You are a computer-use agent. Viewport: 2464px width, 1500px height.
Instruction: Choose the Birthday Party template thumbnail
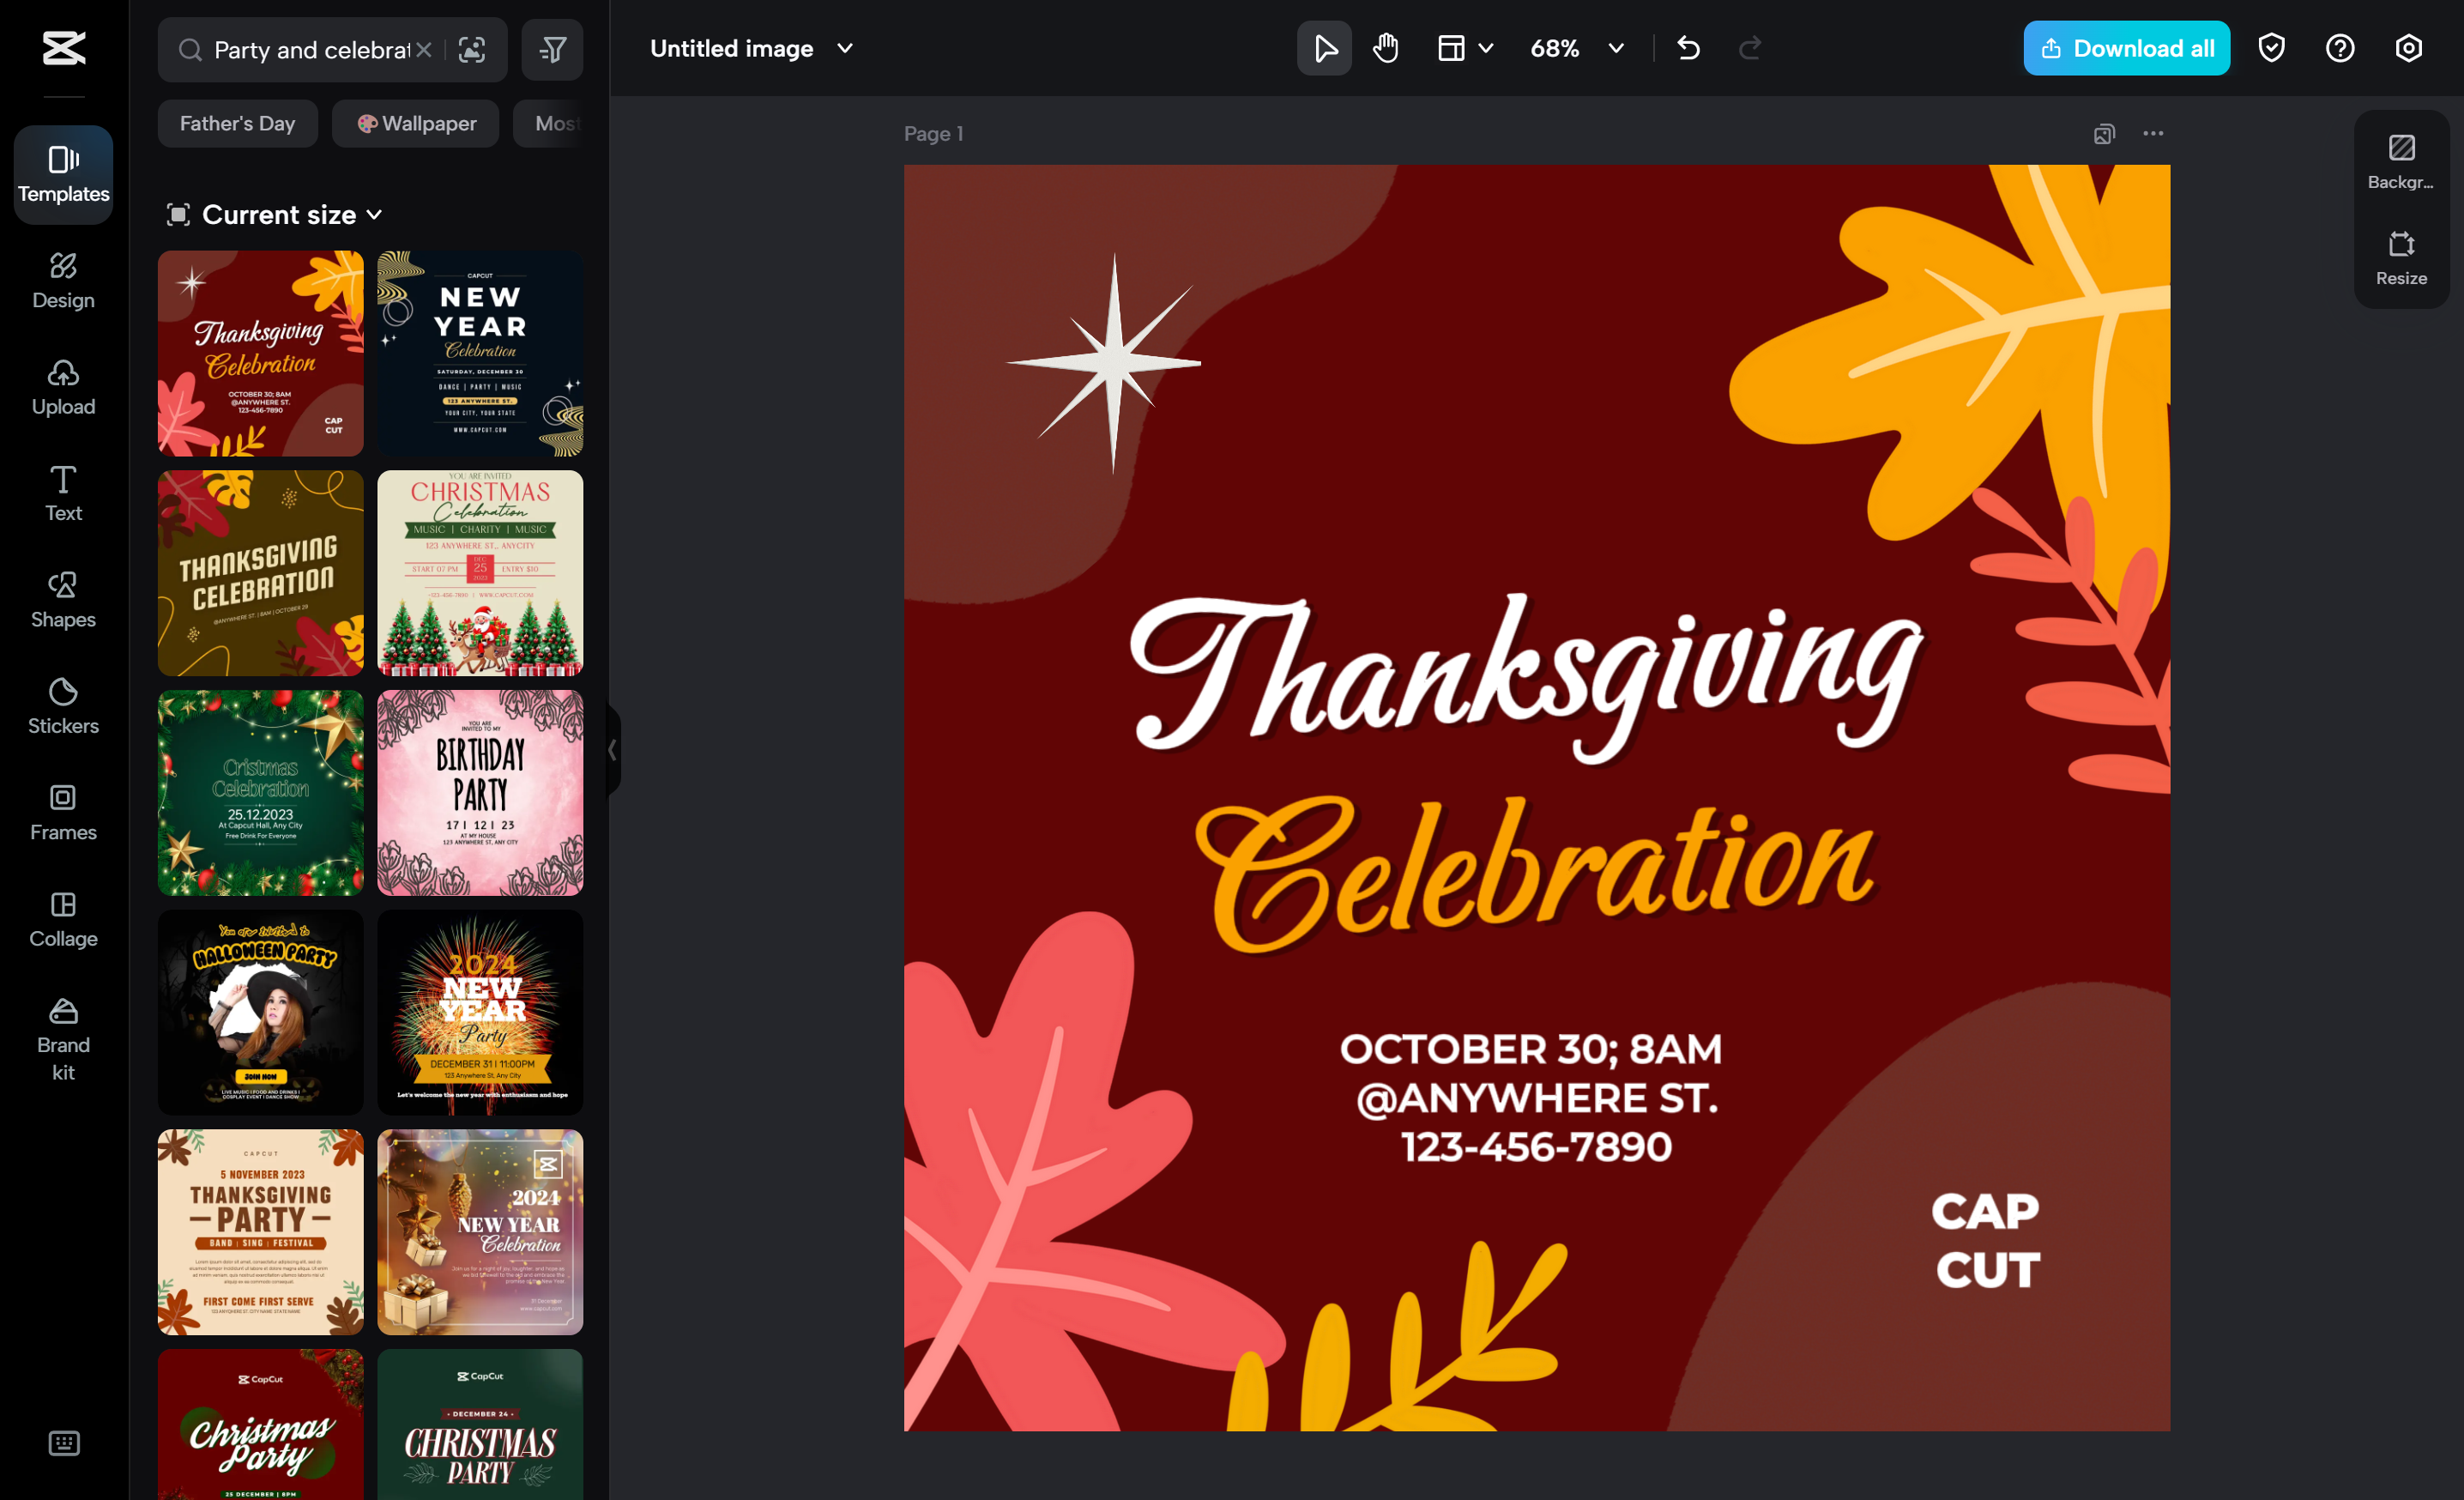(x=480, y=792)
